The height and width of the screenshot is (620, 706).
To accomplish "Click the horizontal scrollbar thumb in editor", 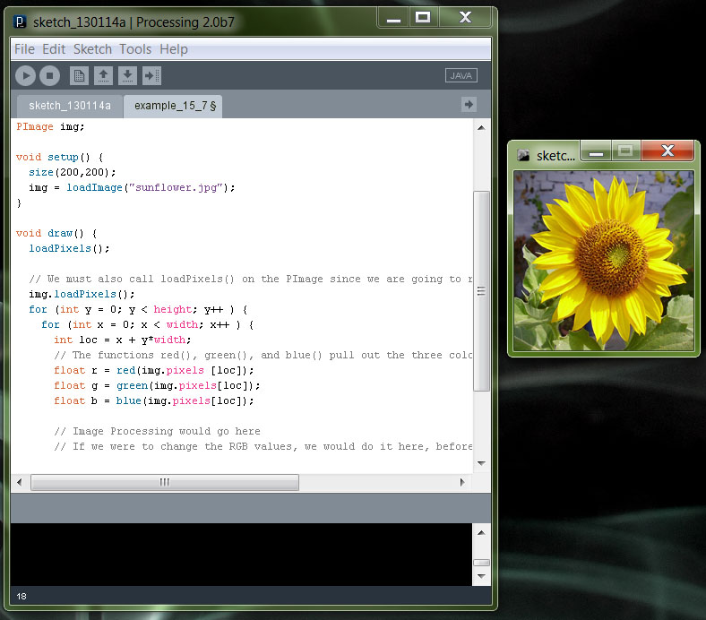I will pos(165,482).
